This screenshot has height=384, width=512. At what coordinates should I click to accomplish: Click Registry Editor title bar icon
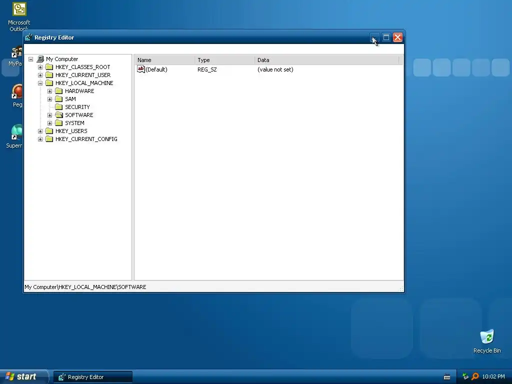click(28, 37)
